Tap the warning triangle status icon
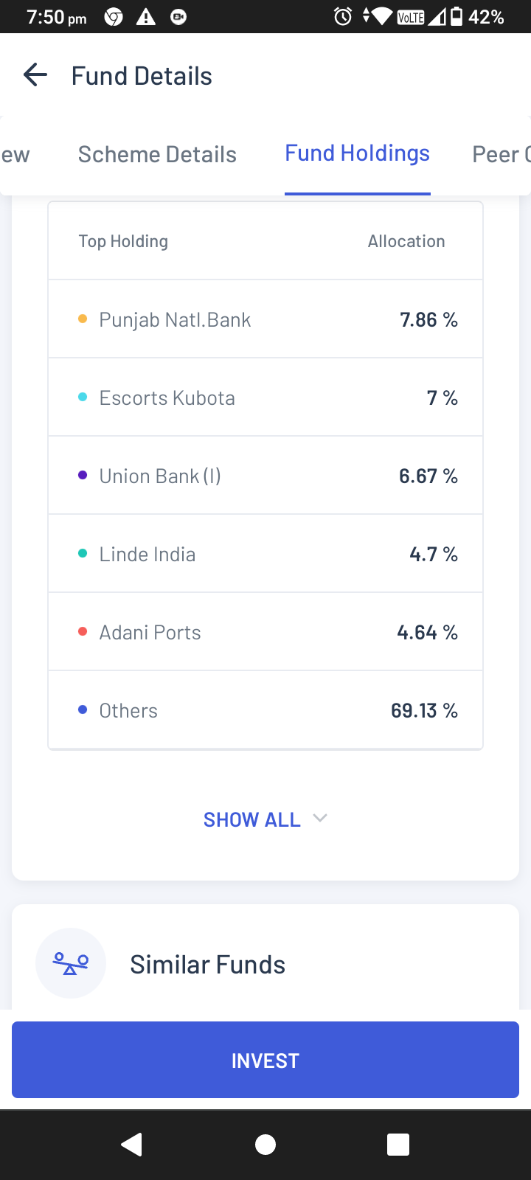 point(146,17)
